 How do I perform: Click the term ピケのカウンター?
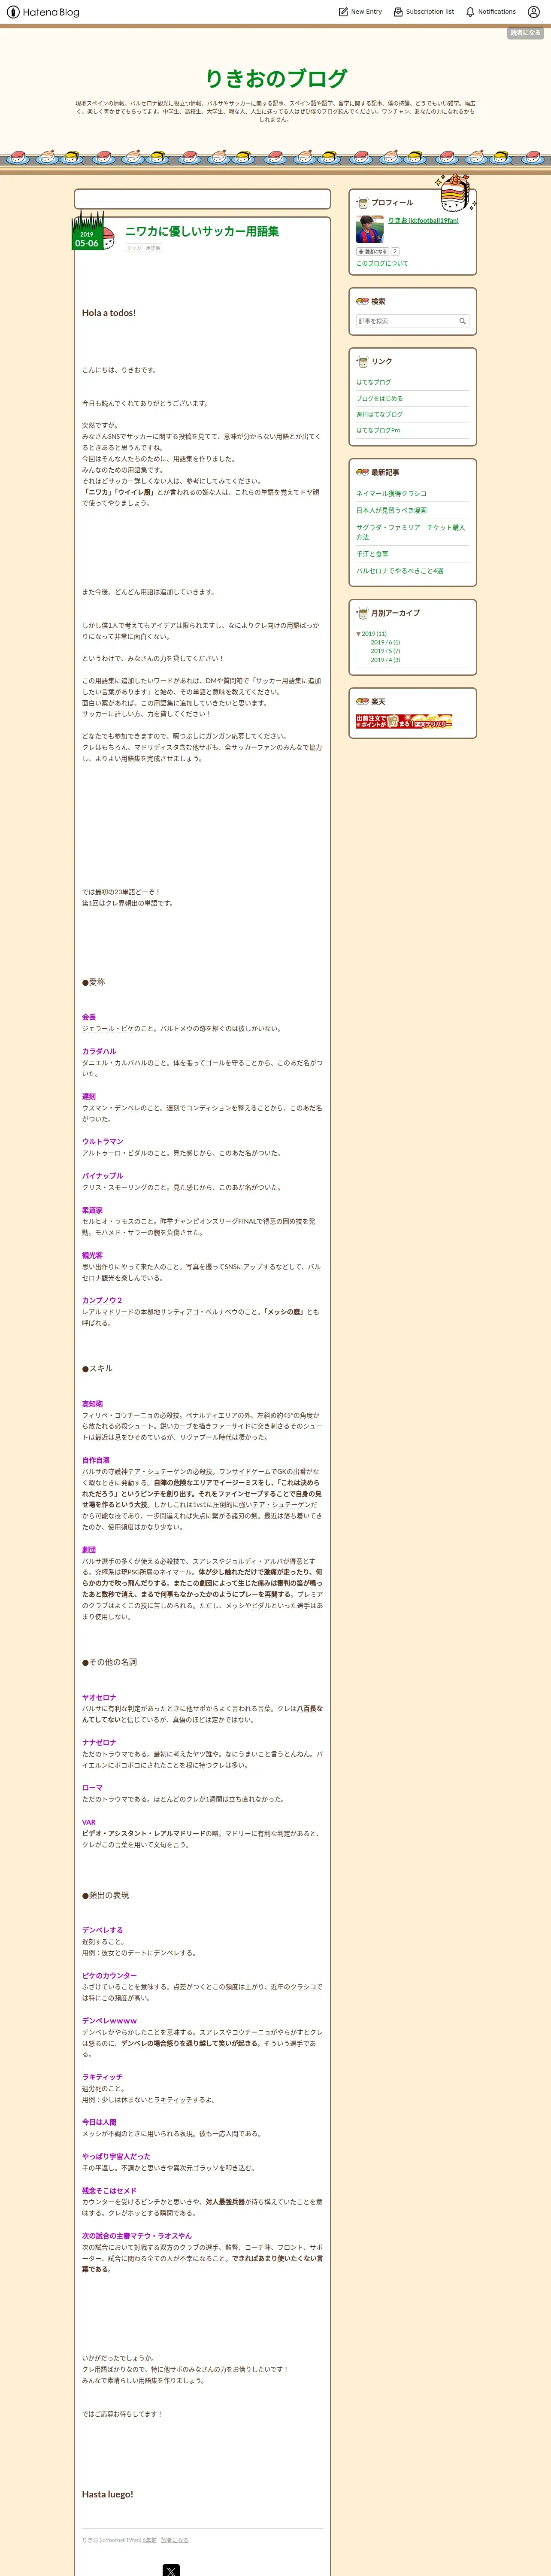[x=110, y=1975]
